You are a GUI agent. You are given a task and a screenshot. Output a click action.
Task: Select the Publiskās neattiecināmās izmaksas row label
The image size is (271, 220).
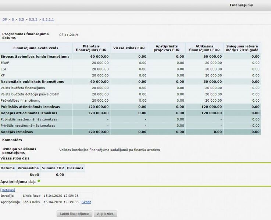(x=29, y=119)
